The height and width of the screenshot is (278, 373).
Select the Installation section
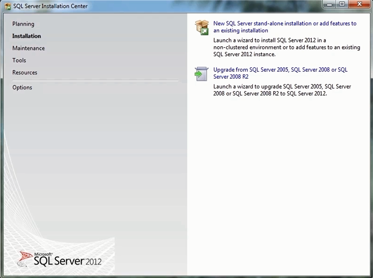27,36
